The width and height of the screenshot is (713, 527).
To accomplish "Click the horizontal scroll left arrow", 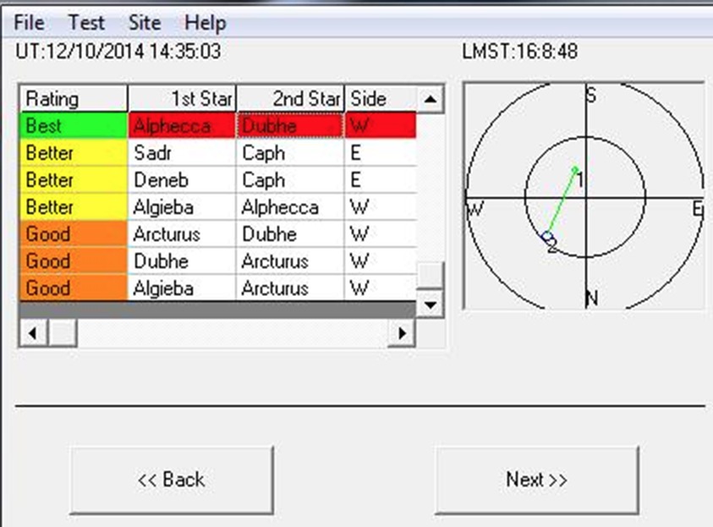I will 33,333.
